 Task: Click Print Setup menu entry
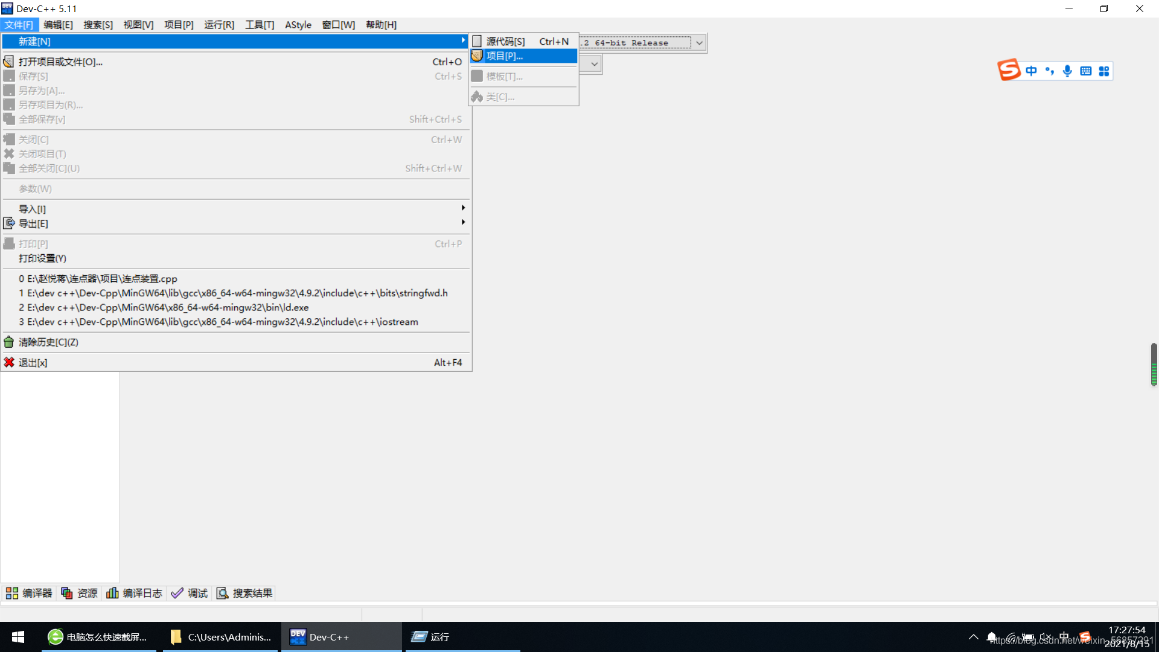click(x=42, y=258)
